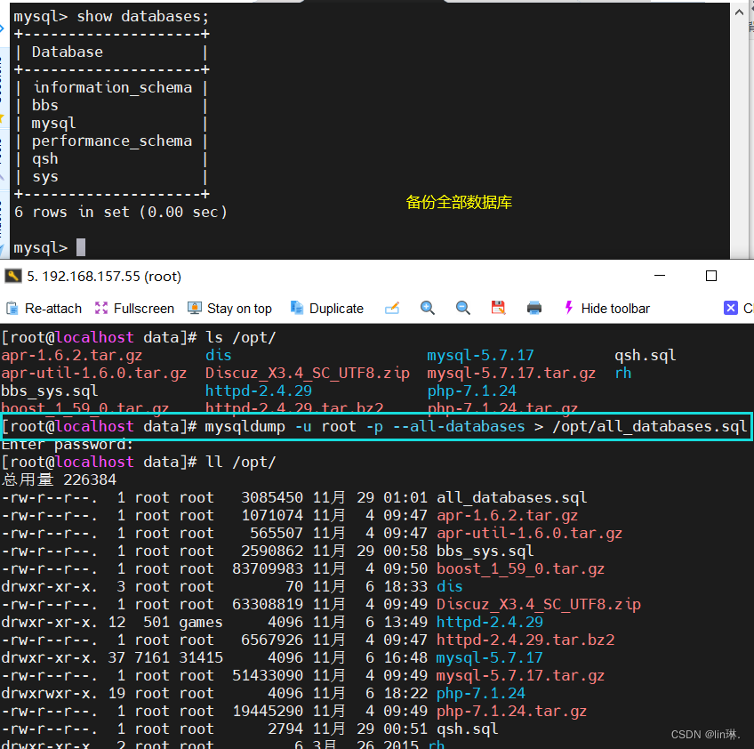Minimize the 192.168.157.55 terminal window
Screen dimensions: 754x749
[660, 276]
